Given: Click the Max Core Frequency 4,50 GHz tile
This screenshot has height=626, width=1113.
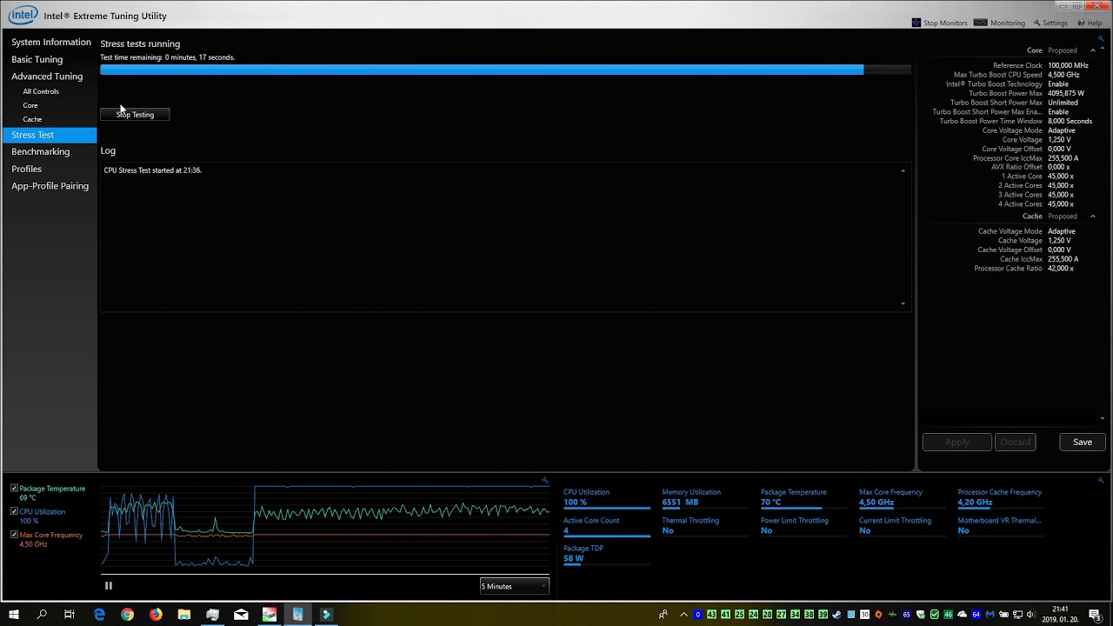Looking at the screenshot, I should (902, 498).
